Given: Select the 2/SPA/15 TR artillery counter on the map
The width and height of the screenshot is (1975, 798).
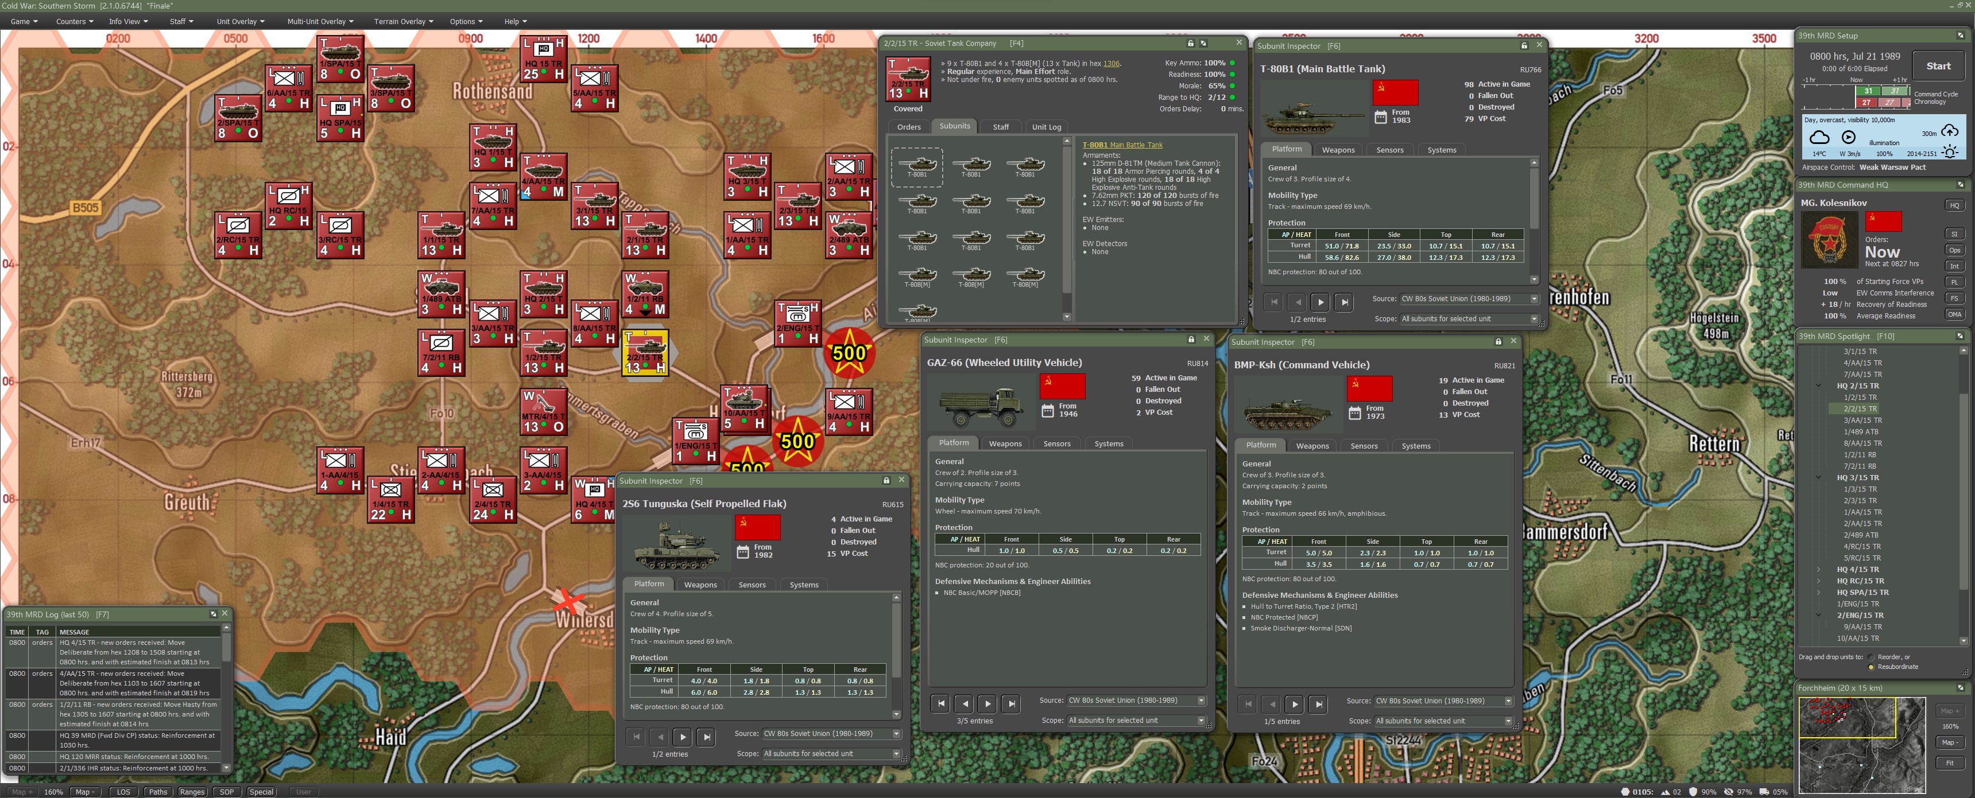Looking at the screenshot, I should (x=238, y=117).
